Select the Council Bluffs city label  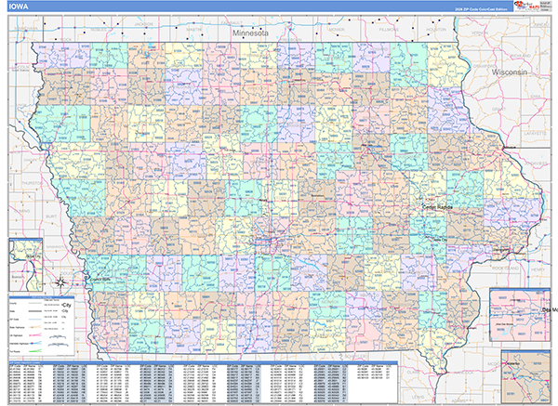click(100, 279)
